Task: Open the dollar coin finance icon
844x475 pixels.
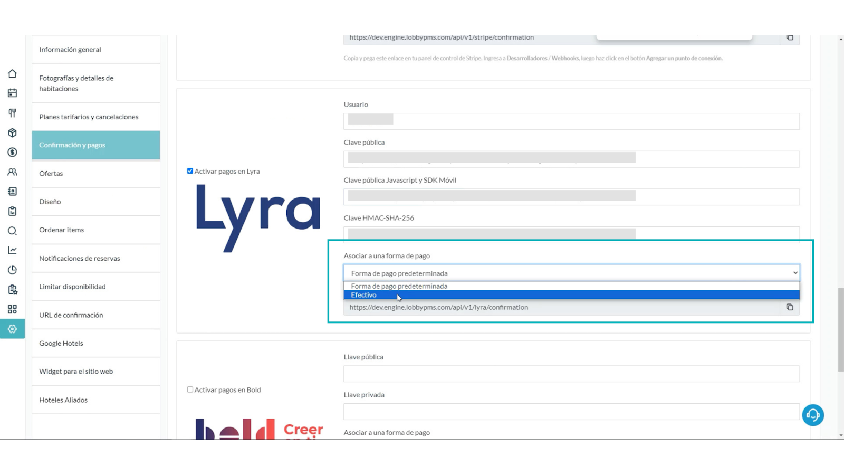Action: click(x=12, y=152)
